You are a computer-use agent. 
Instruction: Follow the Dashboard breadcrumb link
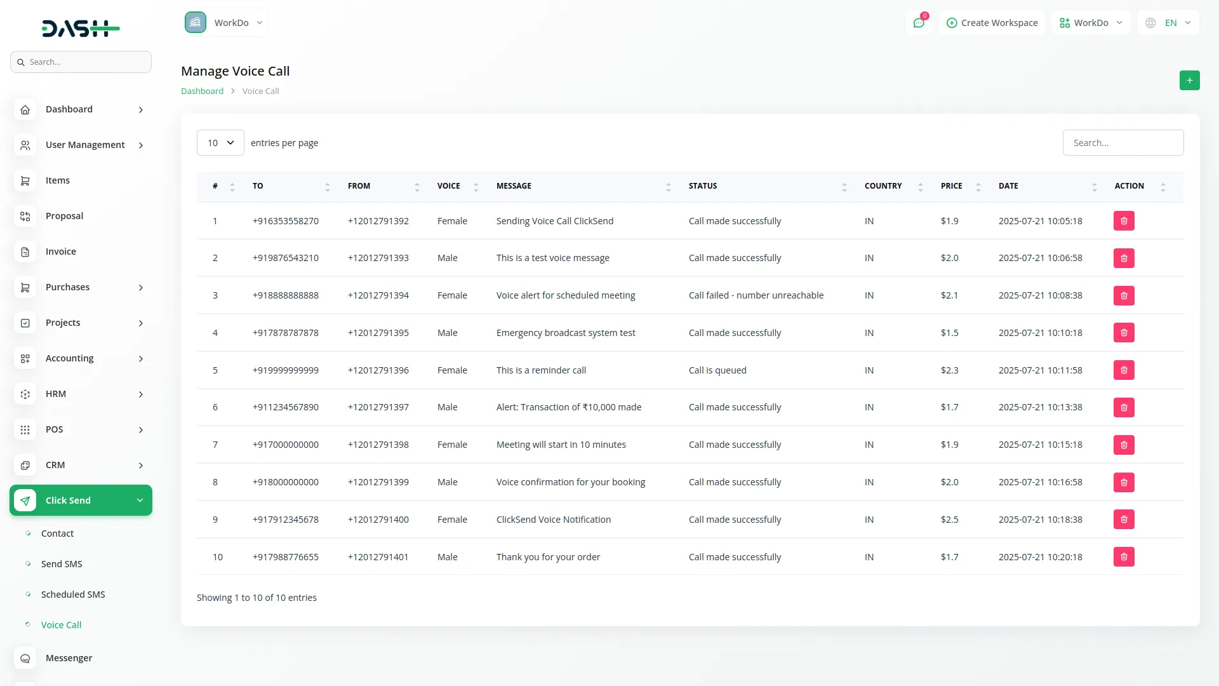click(202, 91)
